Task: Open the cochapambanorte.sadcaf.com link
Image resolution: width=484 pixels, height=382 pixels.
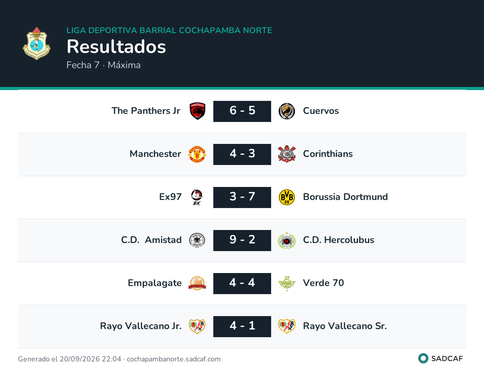Action: tap(174, 359)
